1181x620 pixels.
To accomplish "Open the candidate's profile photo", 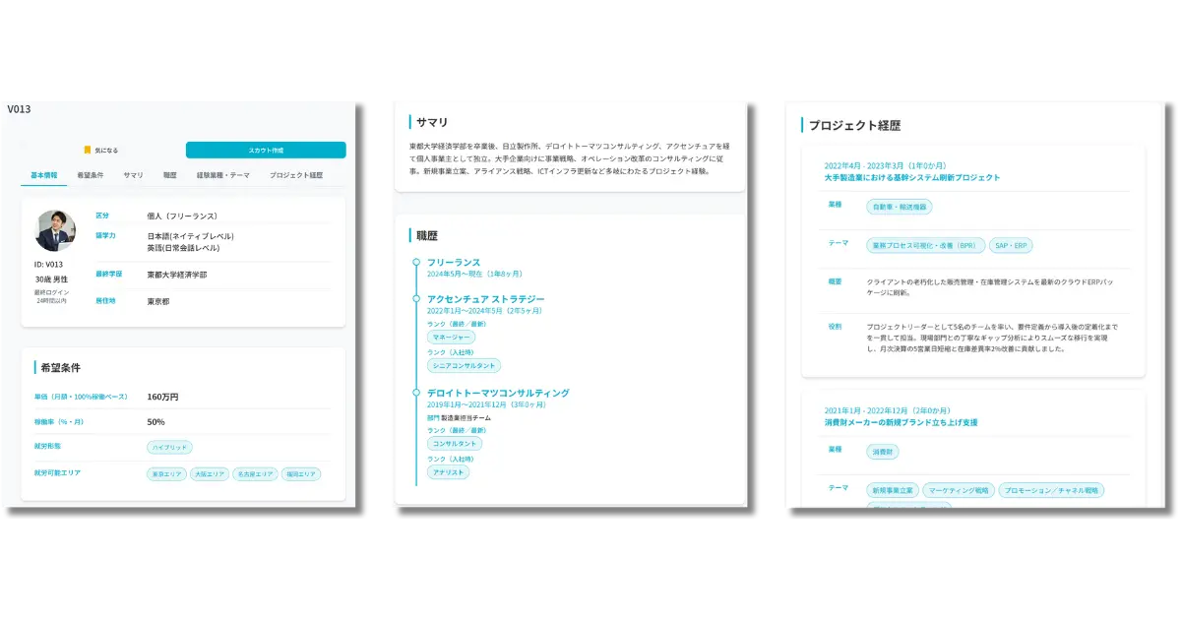I will [55, 229].
